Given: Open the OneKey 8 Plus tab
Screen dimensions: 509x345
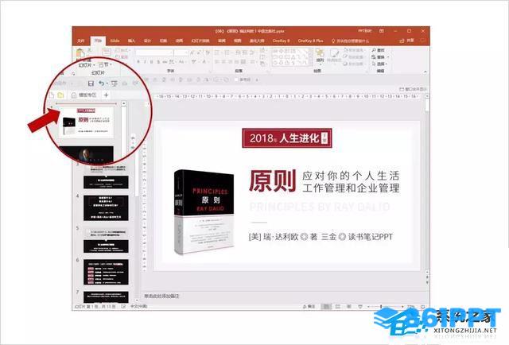Looking at the screenshot, I should click(x=310, y=41).
